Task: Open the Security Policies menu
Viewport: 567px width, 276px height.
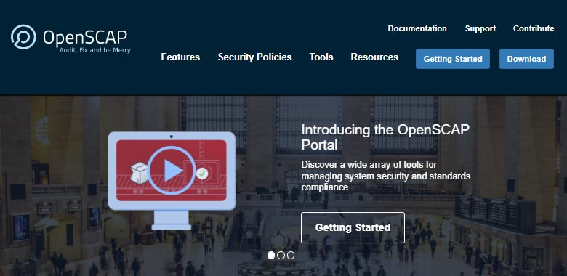Action: (x=254, y=57)
